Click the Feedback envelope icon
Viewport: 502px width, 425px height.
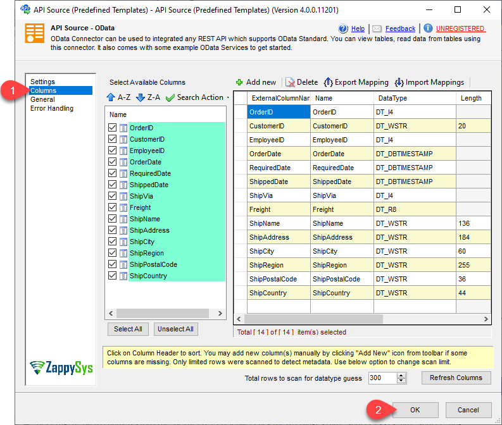[x=377, y=29]
